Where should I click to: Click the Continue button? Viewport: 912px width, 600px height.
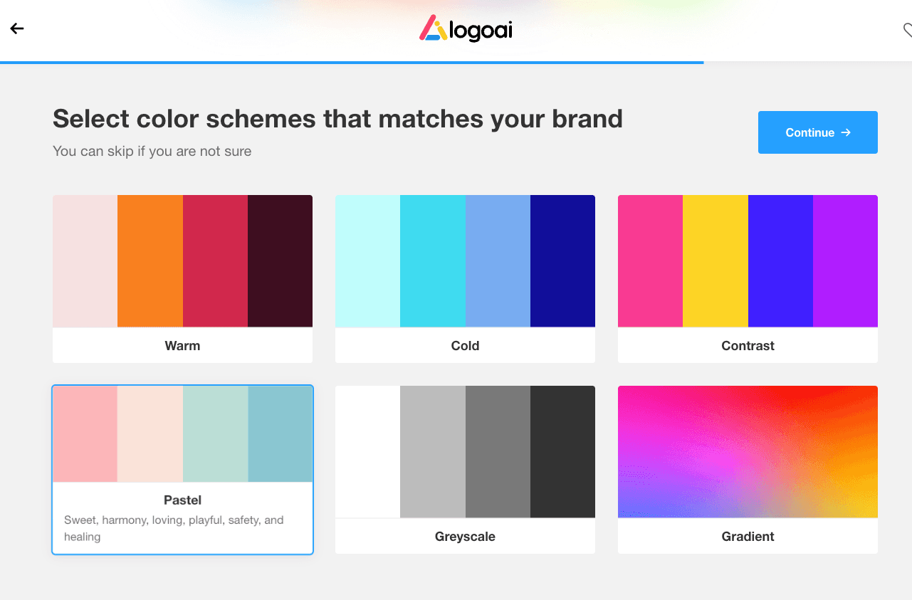[817, 132]
